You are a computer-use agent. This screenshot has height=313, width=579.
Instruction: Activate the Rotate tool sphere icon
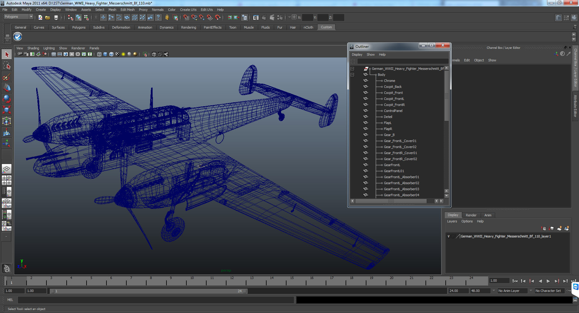[x=7, y=99]
